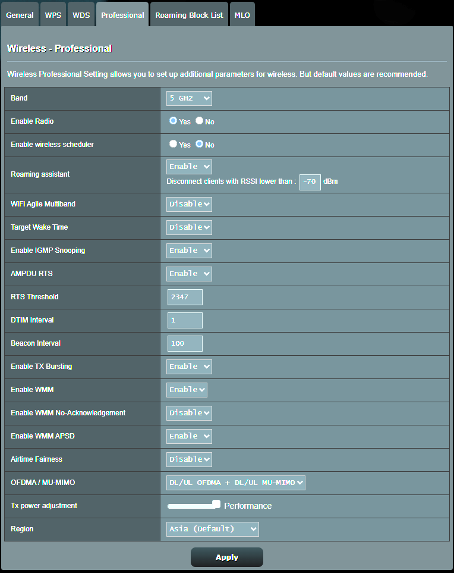Open the Target Wake Time dropdown
Image resolution: width=454 pixels, height=573 pixels.
189,227
